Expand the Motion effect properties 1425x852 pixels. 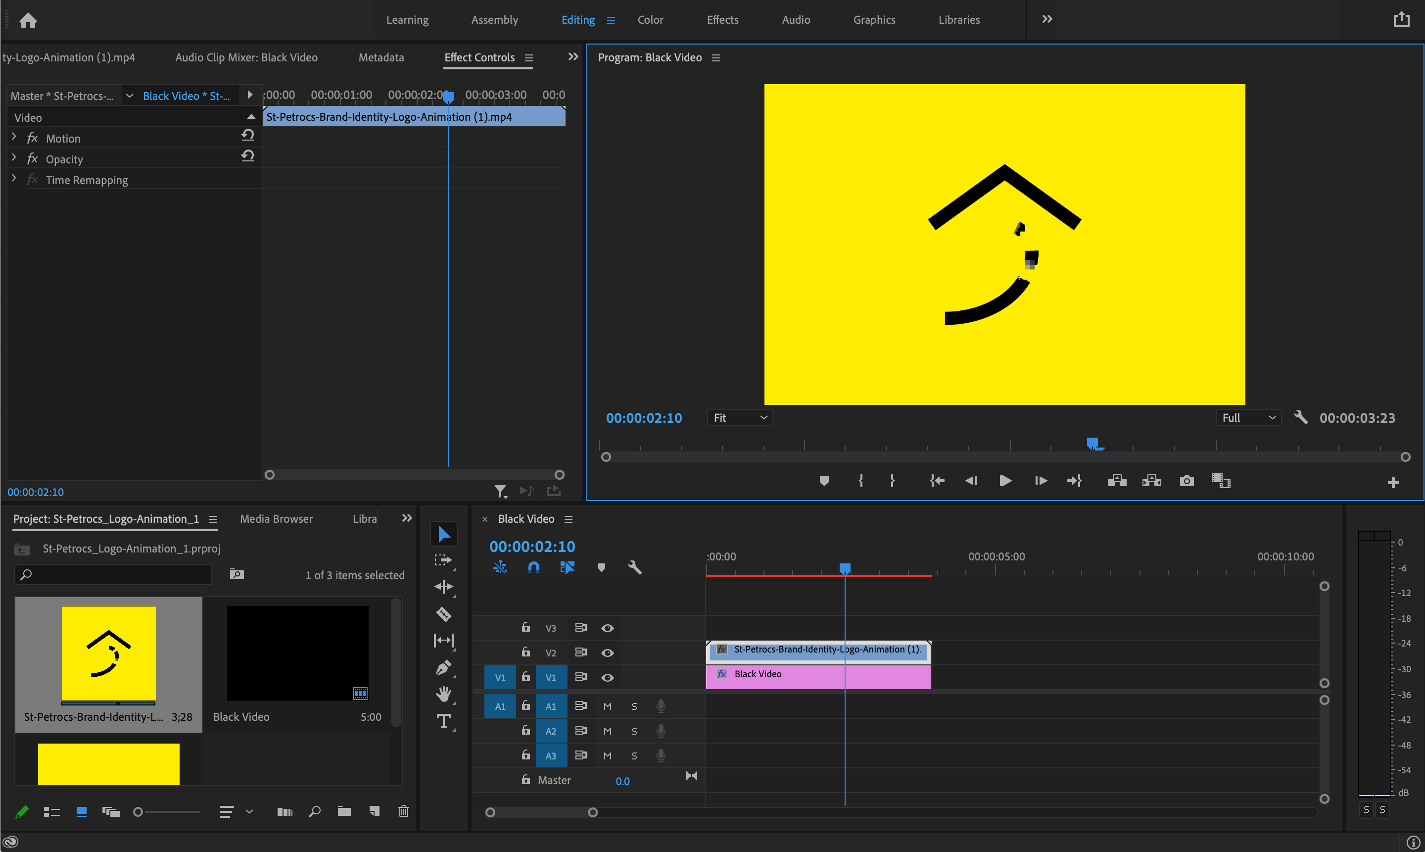click(x=14, y=138)
